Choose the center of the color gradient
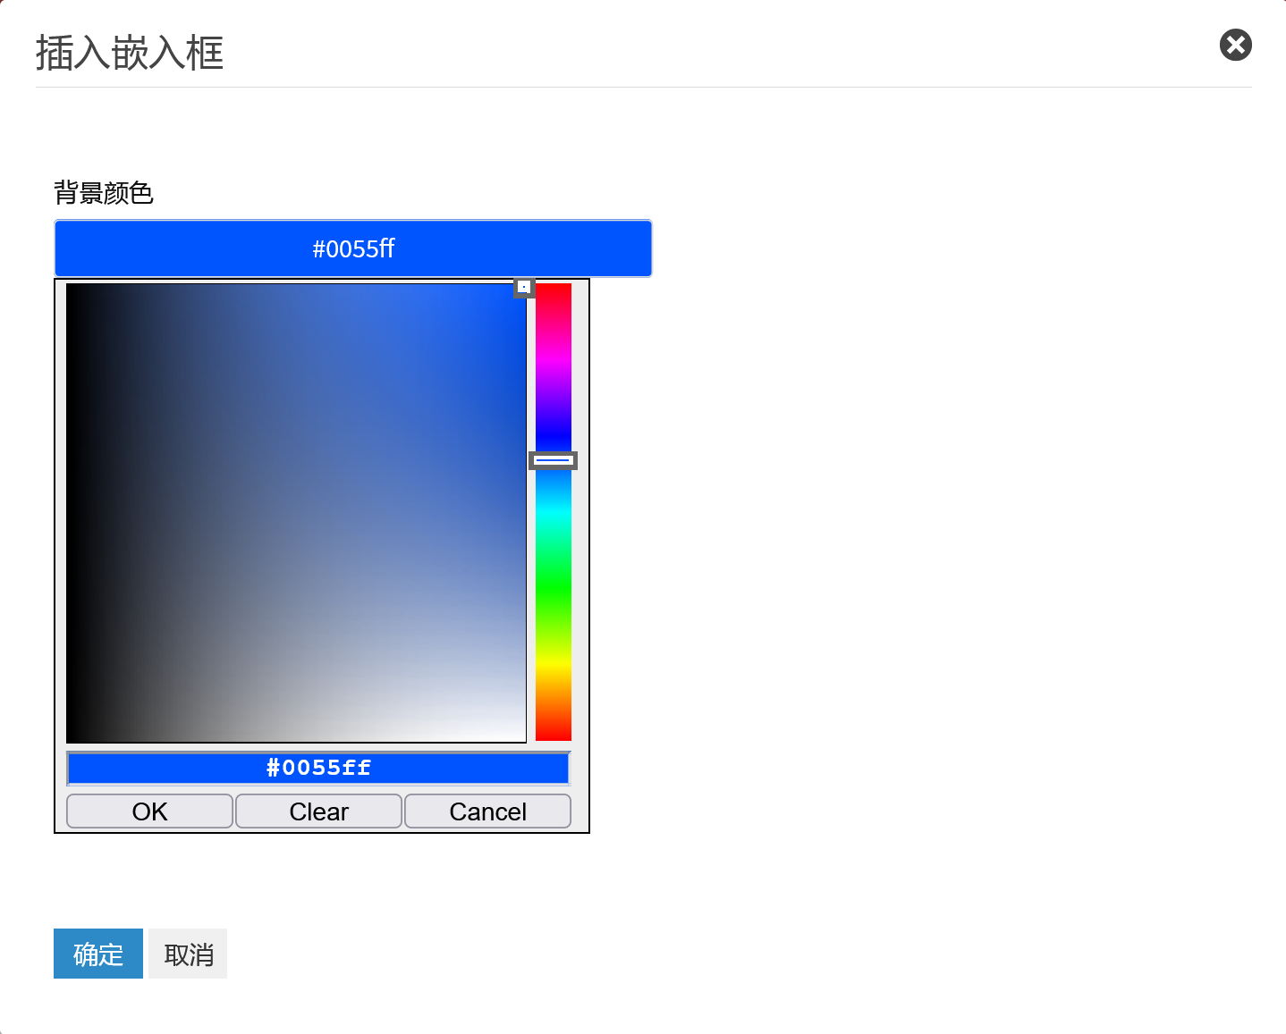1286x1034 pixels. coord(296,513)
